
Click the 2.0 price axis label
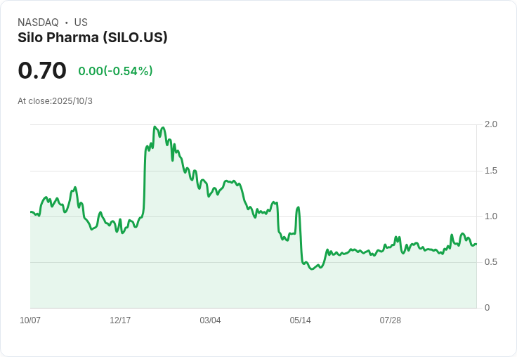(x=490, y=124)
